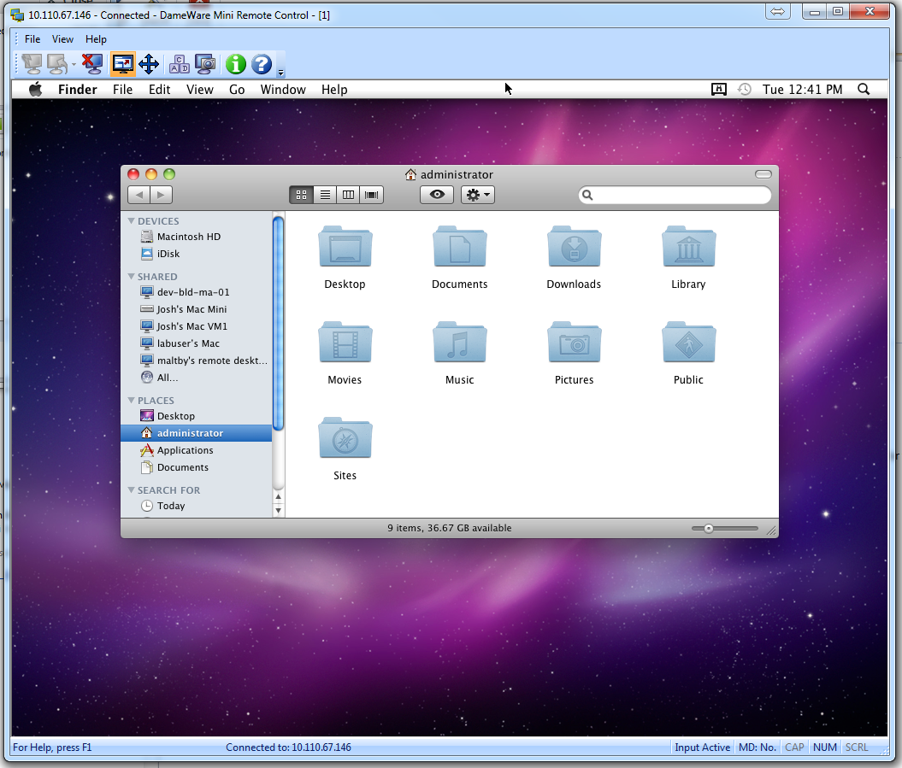Viewport: 902px width, 768px height.
Task: Click DameWare stretch arrows title button
Action: 778,11
